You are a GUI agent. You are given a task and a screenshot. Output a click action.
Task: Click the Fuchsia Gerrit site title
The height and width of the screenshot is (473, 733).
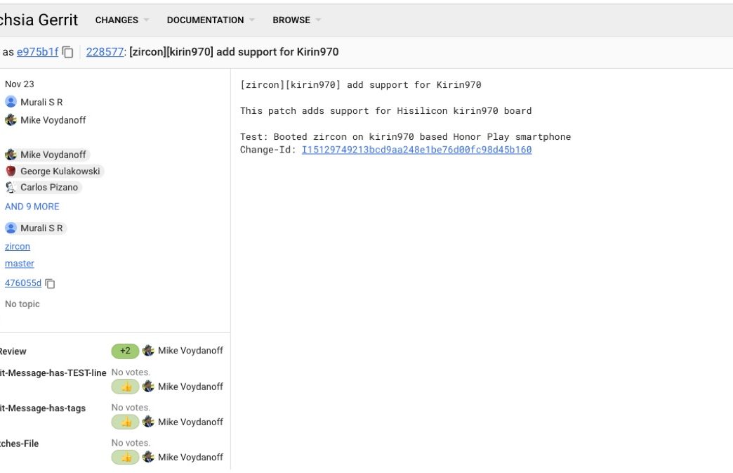coord(39,20)
